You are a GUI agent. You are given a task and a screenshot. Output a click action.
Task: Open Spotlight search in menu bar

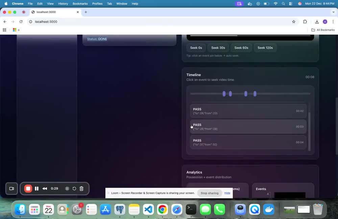pos(283,4)
